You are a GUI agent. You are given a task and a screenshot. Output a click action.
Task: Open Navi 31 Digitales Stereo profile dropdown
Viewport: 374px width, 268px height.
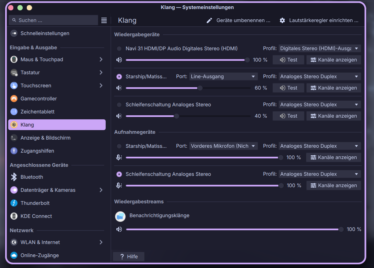[319, 48]
